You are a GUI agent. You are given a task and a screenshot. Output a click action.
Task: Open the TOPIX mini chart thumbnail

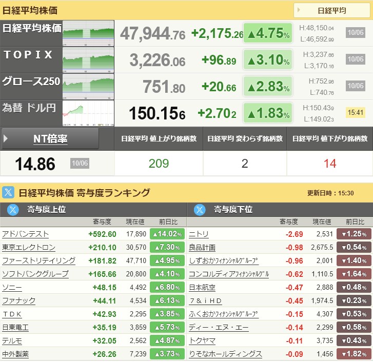[88, 59]
